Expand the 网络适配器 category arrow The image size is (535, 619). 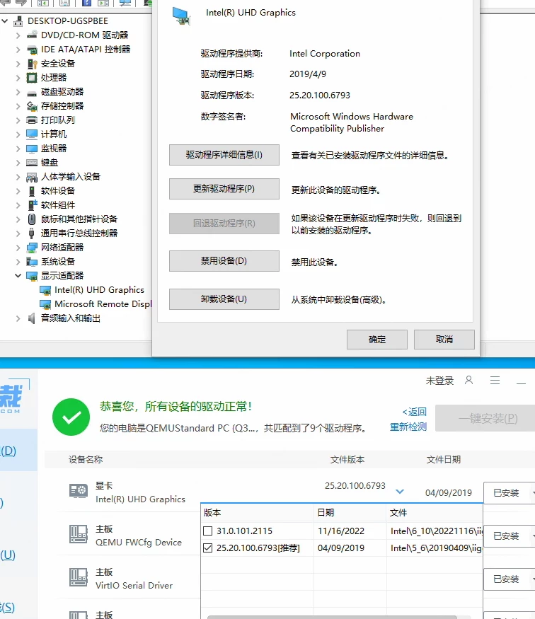(x=18, y=248)
